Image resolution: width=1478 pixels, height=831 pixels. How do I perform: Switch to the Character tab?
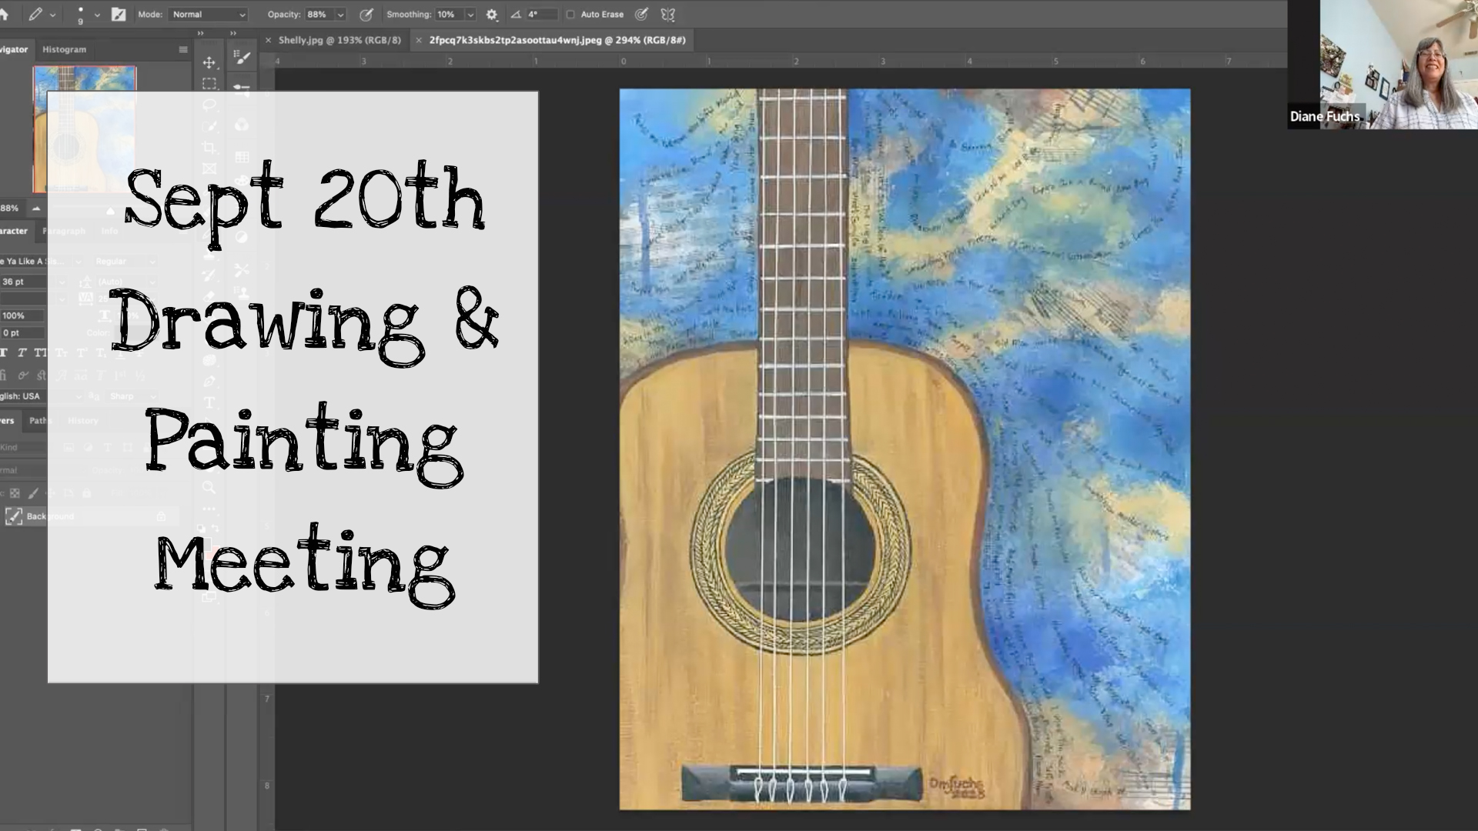(x=15, y=231)
